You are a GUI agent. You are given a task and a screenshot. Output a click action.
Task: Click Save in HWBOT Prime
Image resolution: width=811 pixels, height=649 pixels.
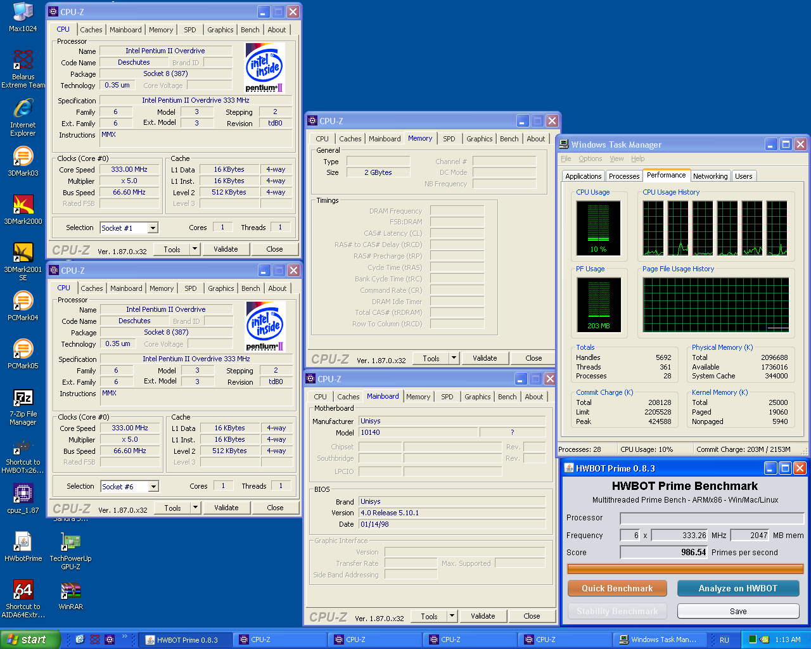point(738,611)
